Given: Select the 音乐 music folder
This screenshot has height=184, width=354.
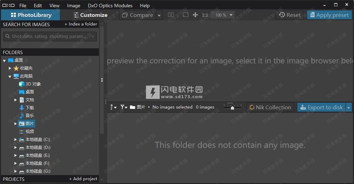Looking at the screenshot, I should tap(27, 116).
